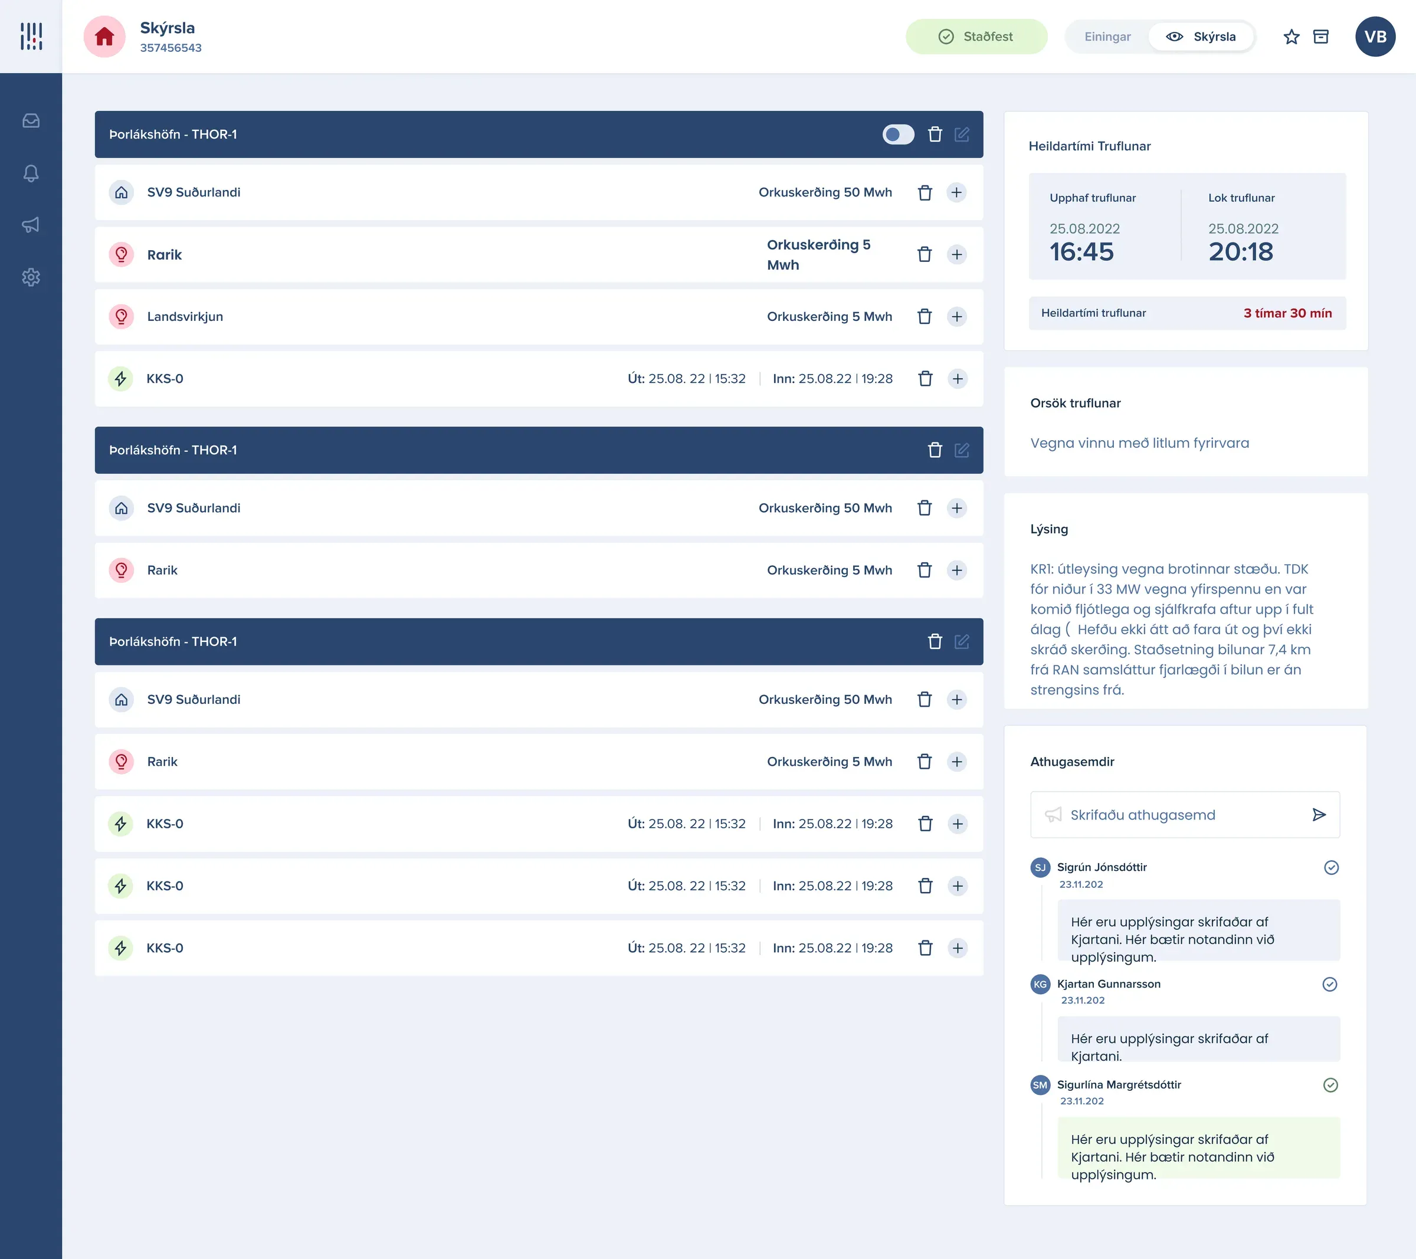The width and height of the screenshot is (1416, 1259).
Task: Click the Staðfest confirmation button
Action: tap(976, 37)
